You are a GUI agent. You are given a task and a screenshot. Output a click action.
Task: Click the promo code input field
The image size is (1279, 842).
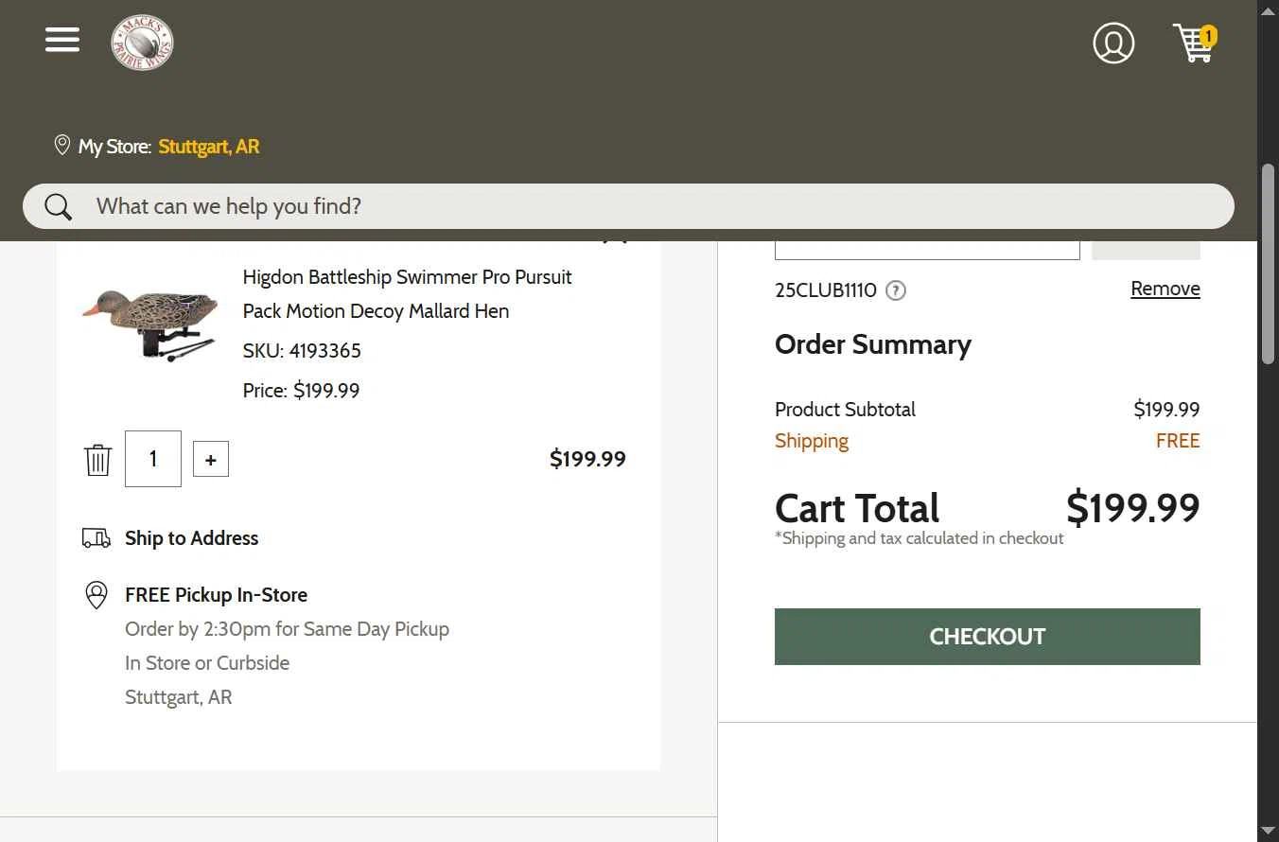(927, 250)
